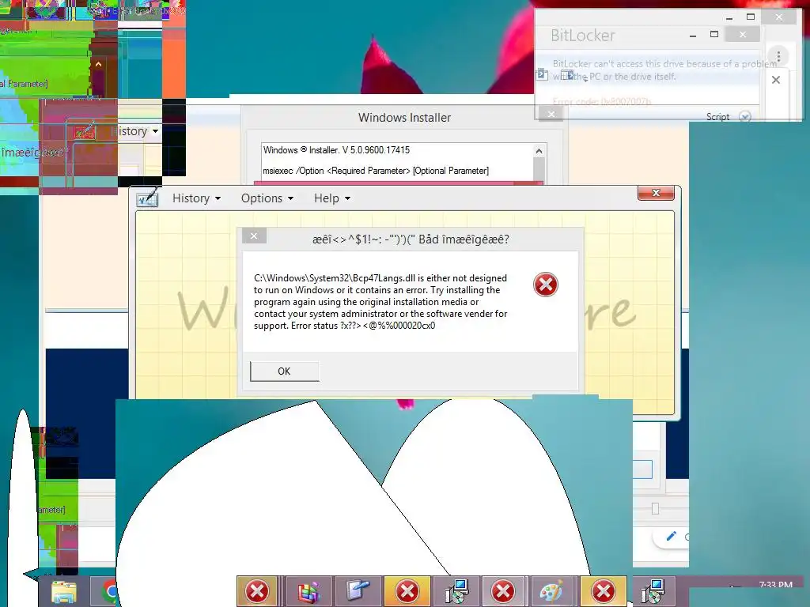Open the History menu in Math Input Panel
Viewport: 810px width, 607px height.
(x=196, y=198)
